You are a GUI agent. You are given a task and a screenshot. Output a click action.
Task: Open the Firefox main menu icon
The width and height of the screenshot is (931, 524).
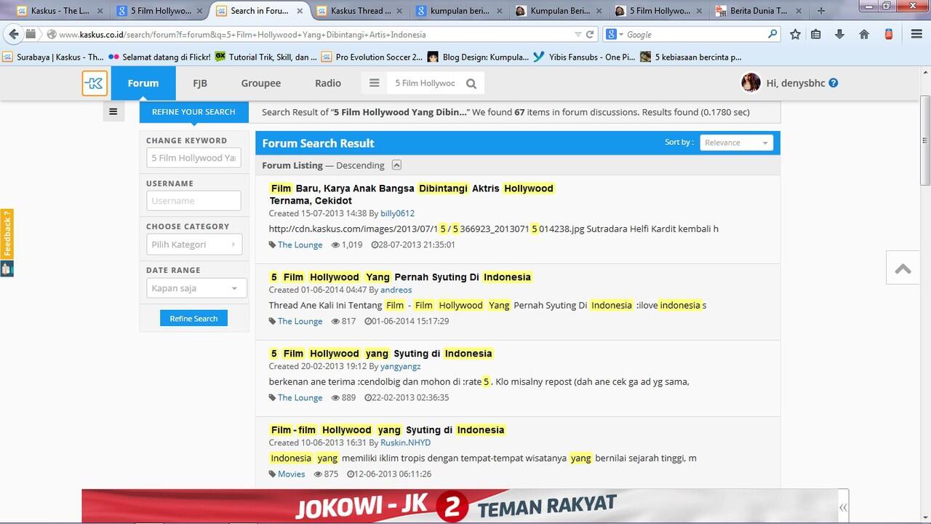(x=917, y=34)
